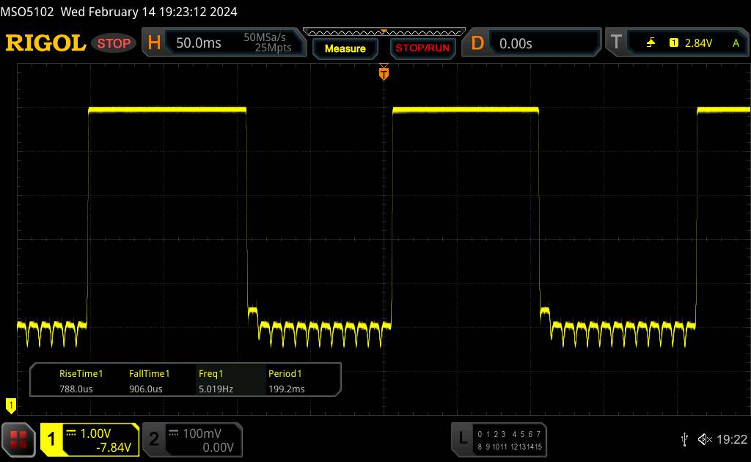Select the orange trigger position marker

coord(383,73)
